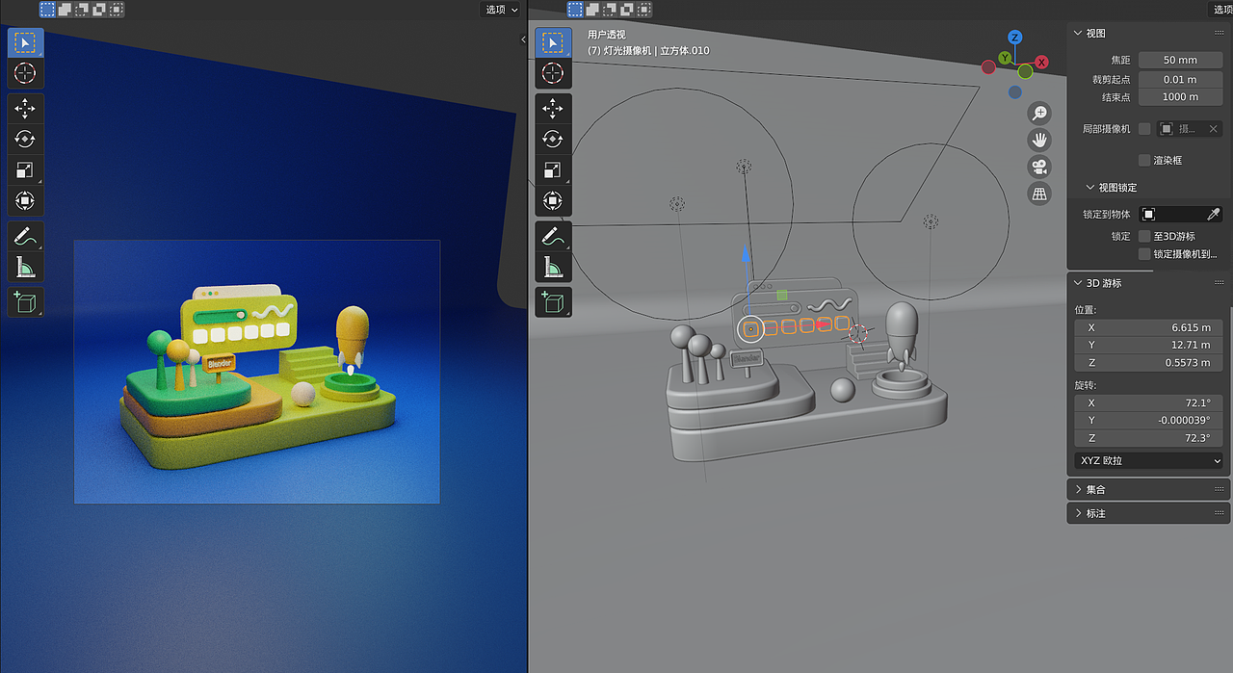Select the Box Select tool in right viewport

pos(553,43)
